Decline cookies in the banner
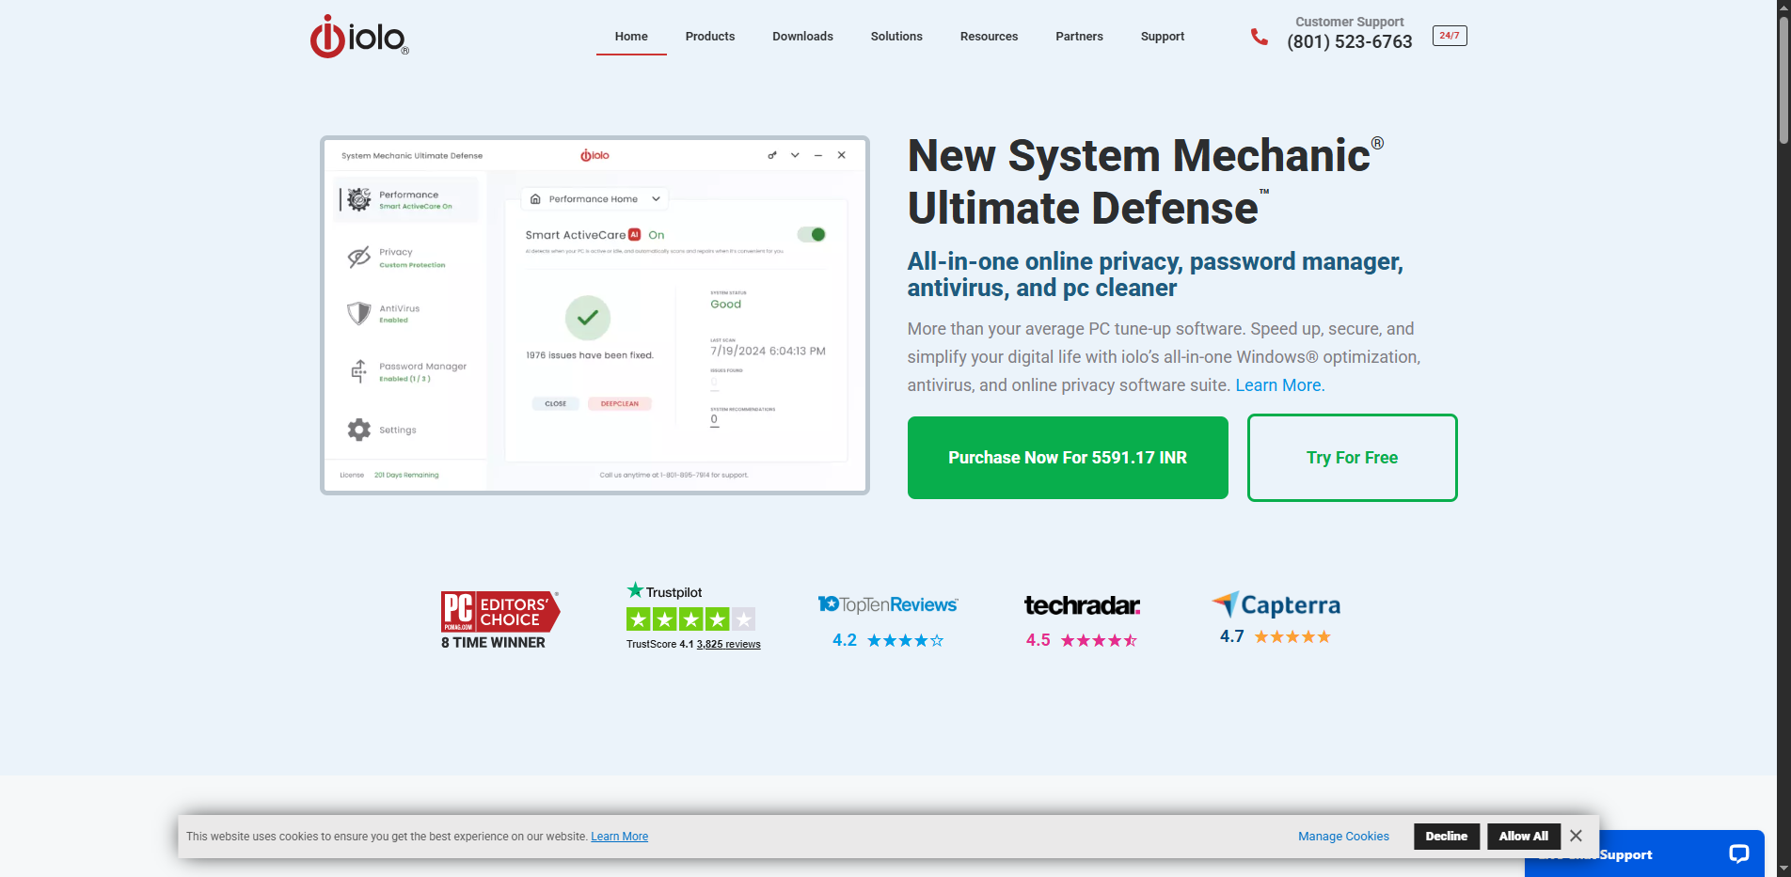This screenshot has height=877, width=1791. [1447, 837]
